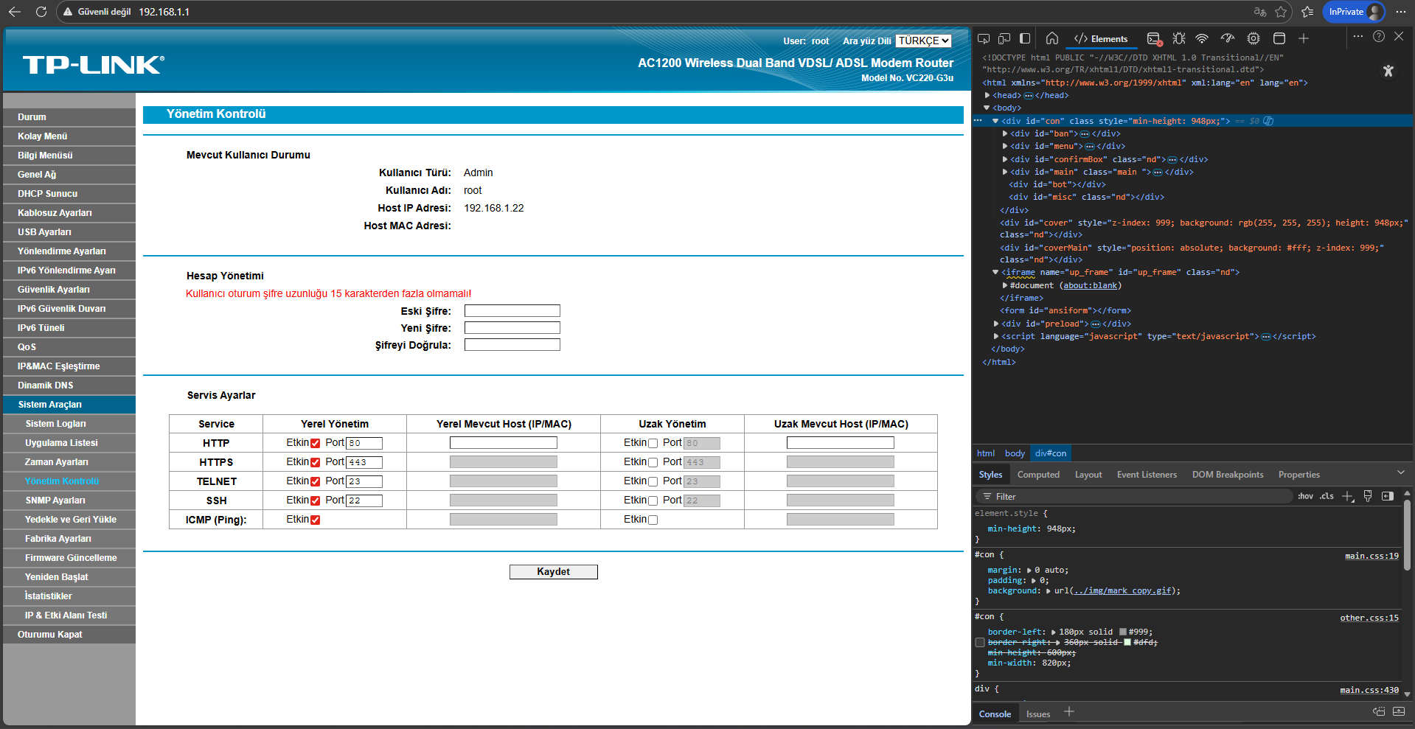
Task: Click the Kaydet save button
Action: coord(554,572)
